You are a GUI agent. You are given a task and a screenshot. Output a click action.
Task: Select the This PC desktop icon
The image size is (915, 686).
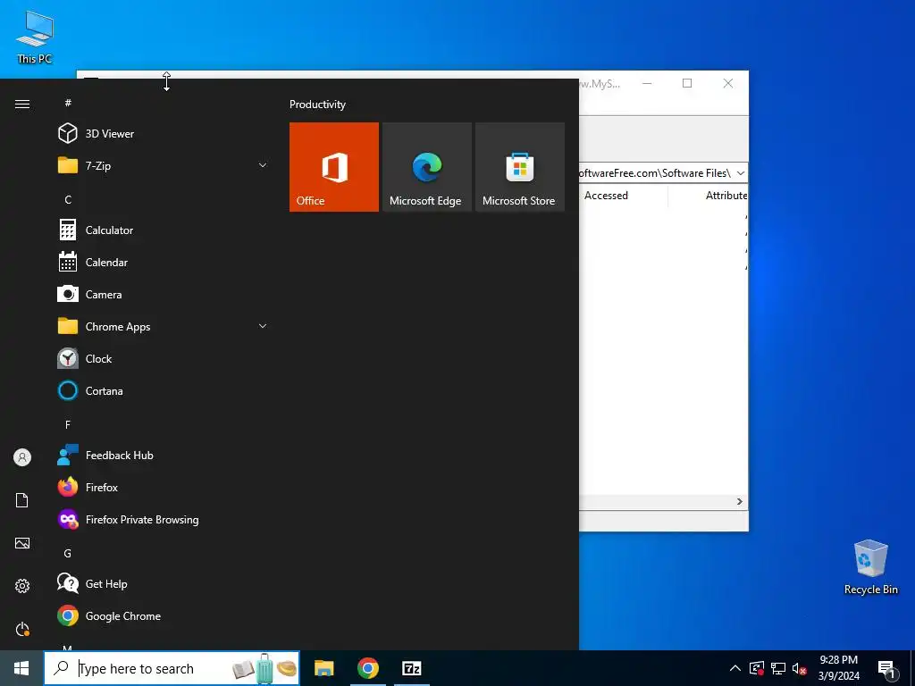coord(35,38)
